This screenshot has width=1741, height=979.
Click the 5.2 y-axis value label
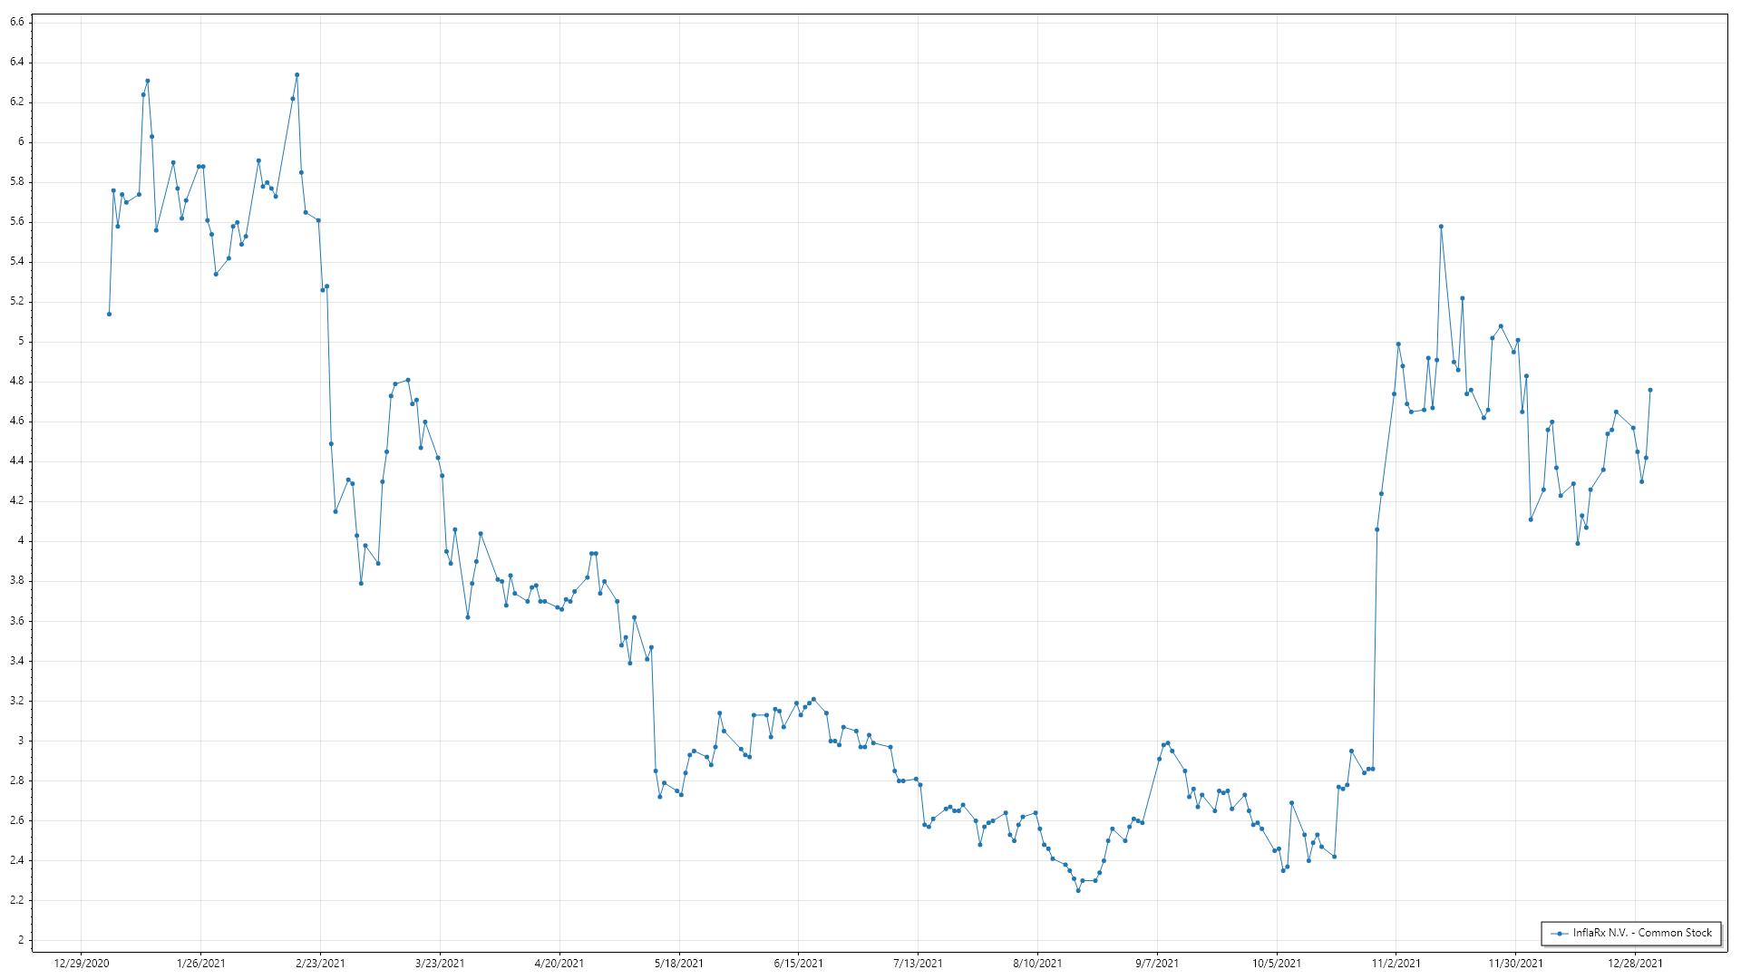pos(17,301)
